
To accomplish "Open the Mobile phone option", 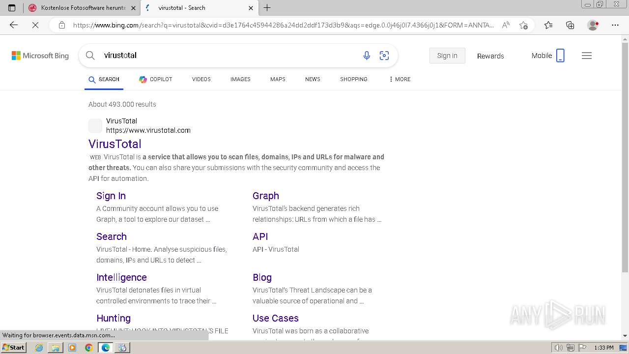I will 548,56.
